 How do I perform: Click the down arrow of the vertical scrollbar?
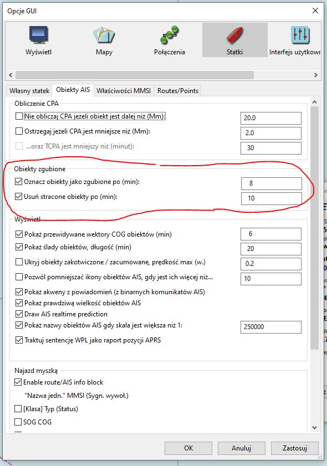tap(314, 428)
